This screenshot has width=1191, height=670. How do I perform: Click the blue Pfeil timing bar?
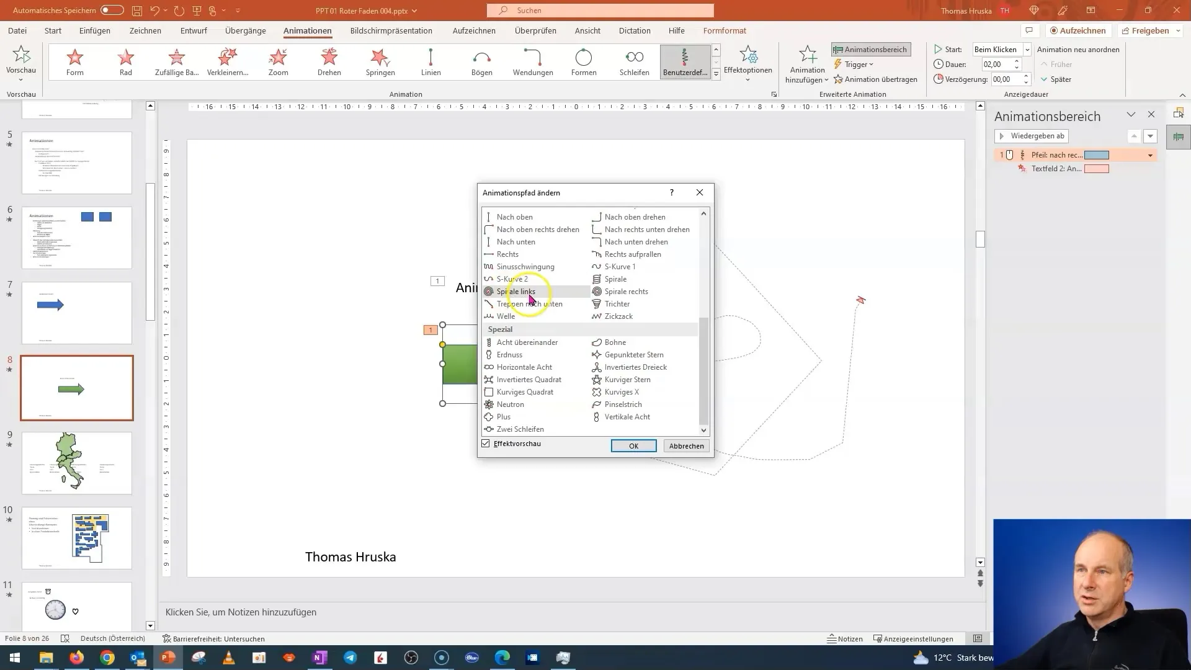click(1097, 155)
